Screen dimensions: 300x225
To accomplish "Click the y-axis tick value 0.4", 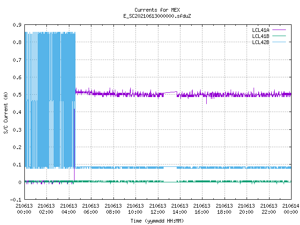I will point(17,112).
